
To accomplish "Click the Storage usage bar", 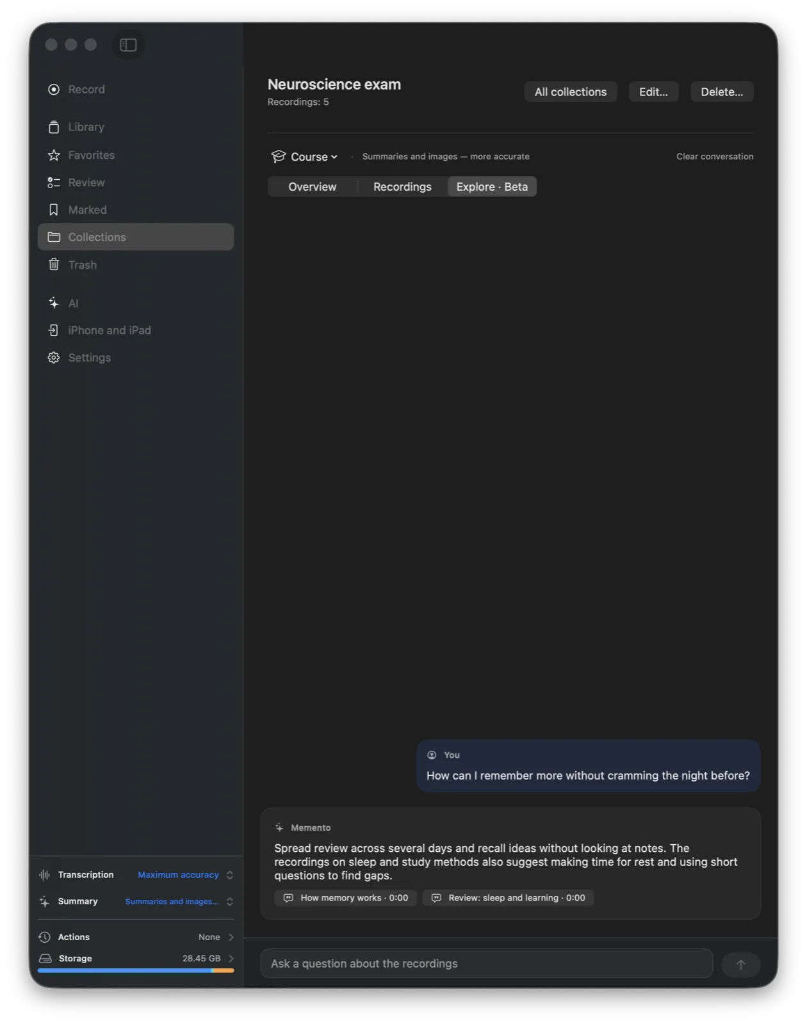I will 136,971.
